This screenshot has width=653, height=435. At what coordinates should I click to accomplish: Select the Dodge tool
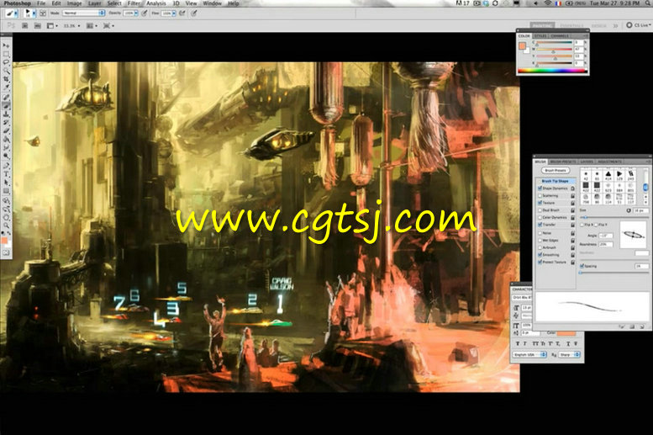(6, 156)
